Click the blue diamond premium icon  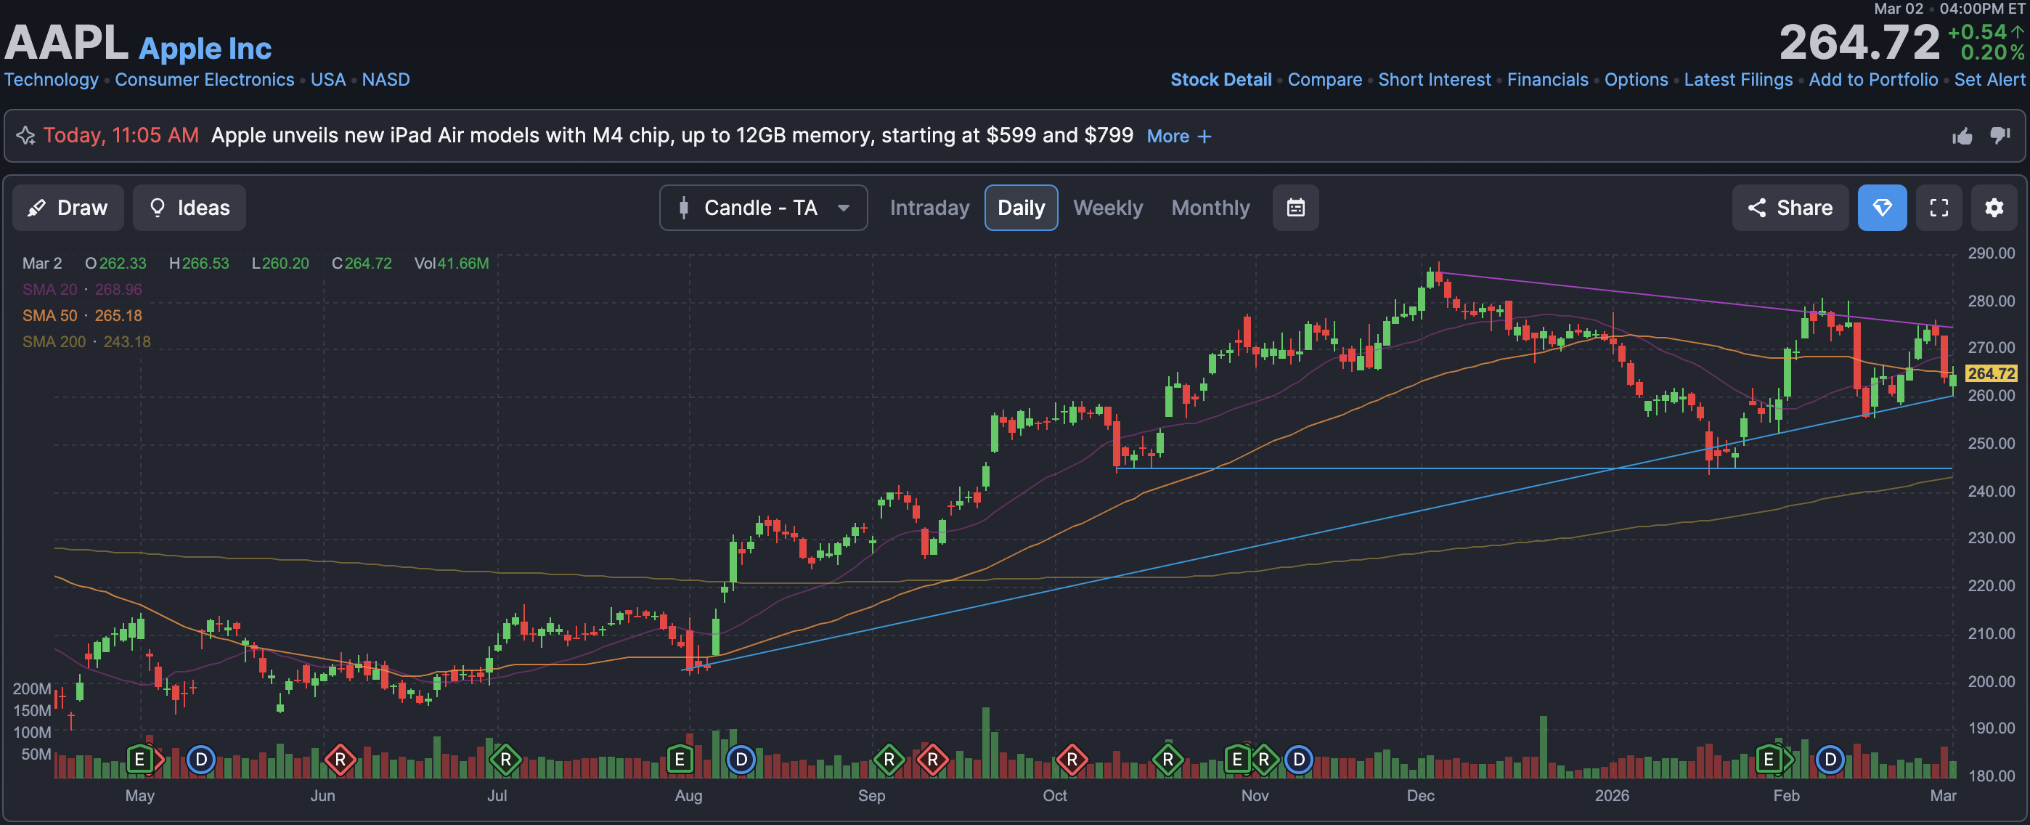coord(1881,208)
